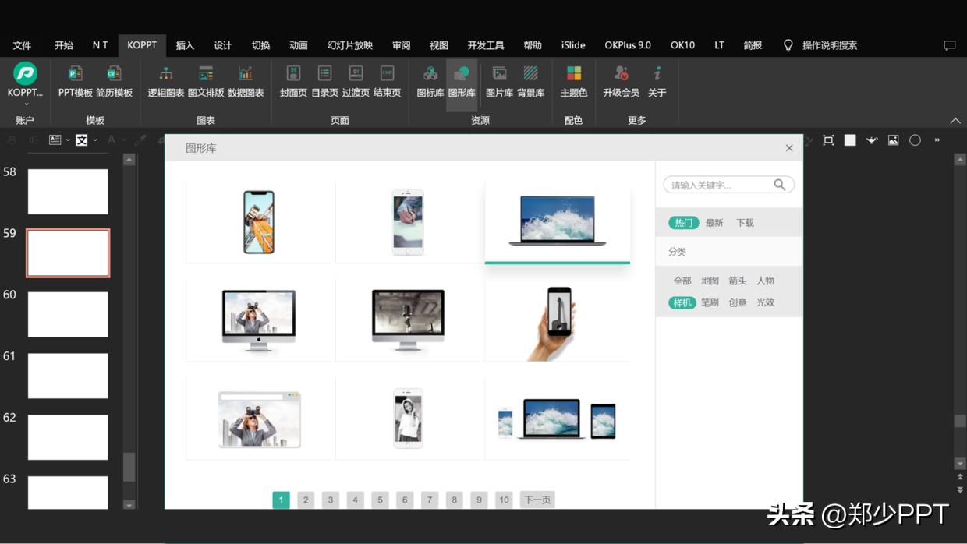Switch to the iSlide ribbon tab
The image size is (967, 544).
point(573,44)
